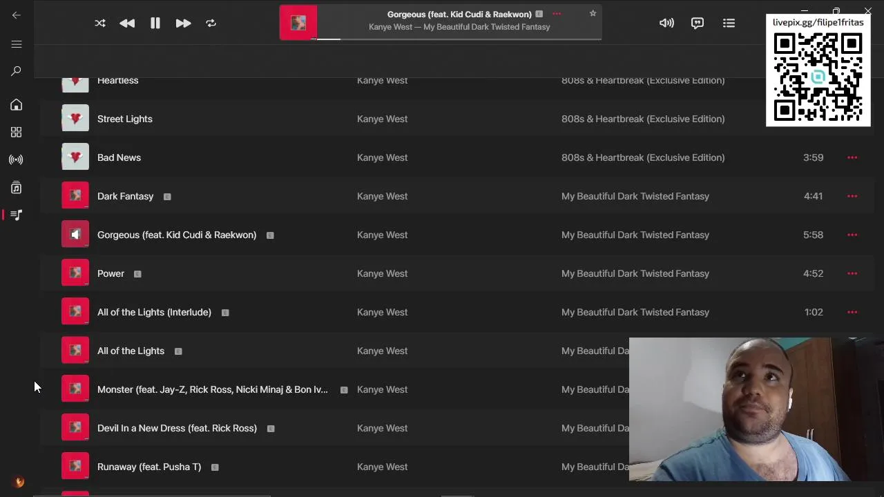Click explicit badge next to Runaway
884x497 pixels.
click(x=215, y=467)
